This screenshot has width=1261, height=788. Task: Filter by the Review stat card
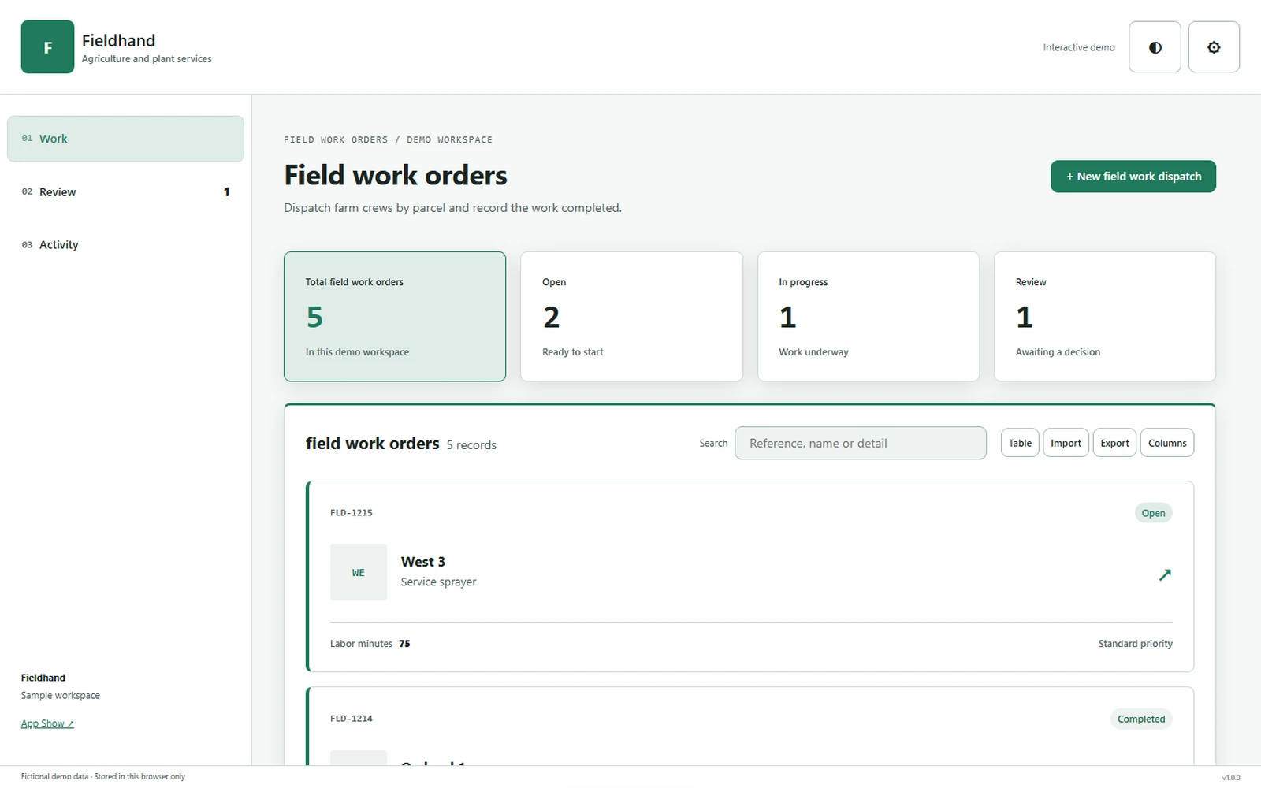tap(1105, 316)
